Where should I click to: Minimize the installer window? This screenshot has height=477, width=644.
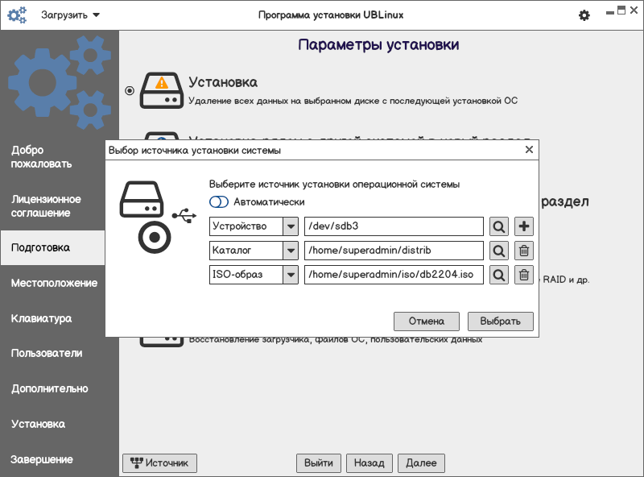pyautogui.click(x=610, y=13)
